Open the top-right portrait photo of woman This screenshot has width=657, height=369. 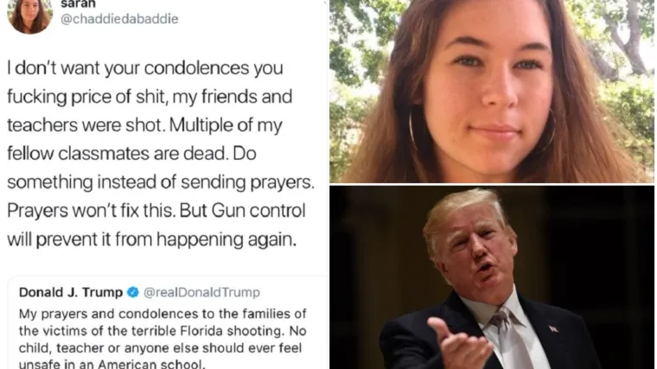[492, 92]
